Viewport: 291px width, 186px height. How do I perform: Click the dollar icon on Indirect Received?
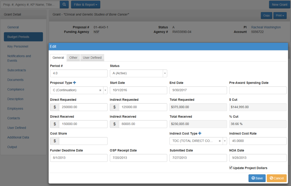pos(115,124)
